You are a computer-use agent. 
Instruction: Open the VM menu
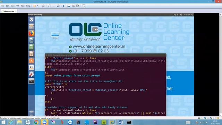click(18, 6)
